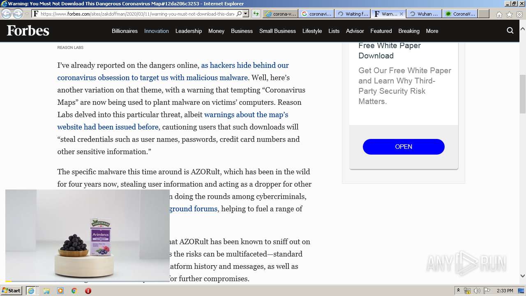This screenshot has width=526, height=296.
Task: Go forward with the browser Forward arrow
Action: pyautogui.click(x=18, y=14)
